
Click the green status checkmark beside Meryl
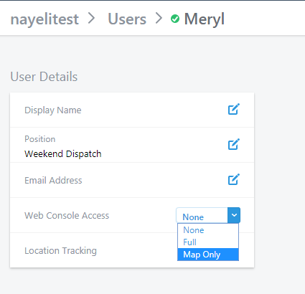coord(175,19)
